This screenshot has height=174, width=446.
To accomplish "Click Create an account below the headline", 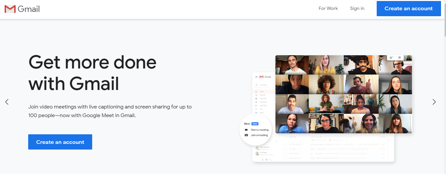I will (x=60, y=142).
